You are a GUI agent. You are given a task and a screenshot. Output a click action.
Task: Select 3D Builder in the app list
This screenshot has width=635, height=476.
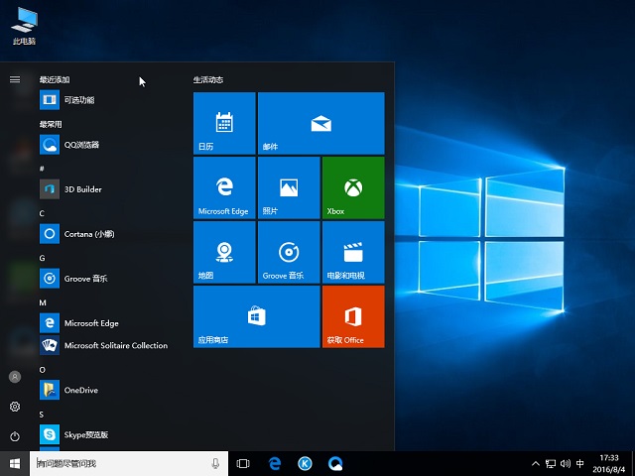click(83, 189)
